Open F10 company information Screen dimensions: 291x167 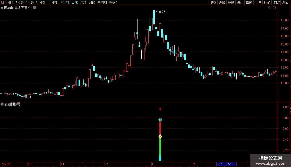point(258,2)
